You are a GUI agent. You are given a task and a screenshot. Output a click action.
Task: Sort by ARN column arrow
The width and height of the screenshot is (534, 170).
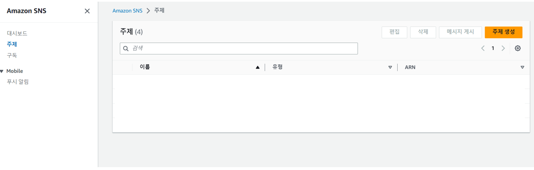click(x=522, y=67)
